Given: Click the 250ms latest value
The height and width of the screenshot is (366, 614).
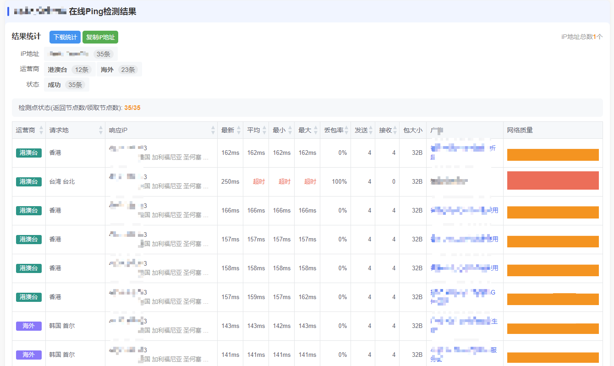Looking at the screenshot, I should pos(230,181).
